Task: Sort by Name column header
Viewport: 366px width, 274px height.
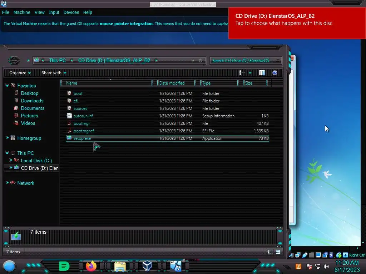Action: click(x=106, y=83)
